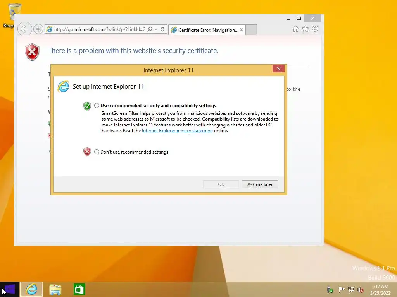This screenshot has height=297, width=397.
Task: Maximize the Internet Explorer window
Action: tap(299, 18)
